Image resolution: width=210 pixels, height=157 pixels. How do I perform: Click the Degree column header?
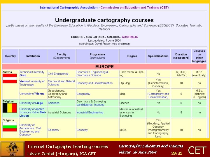click(132, 56)
